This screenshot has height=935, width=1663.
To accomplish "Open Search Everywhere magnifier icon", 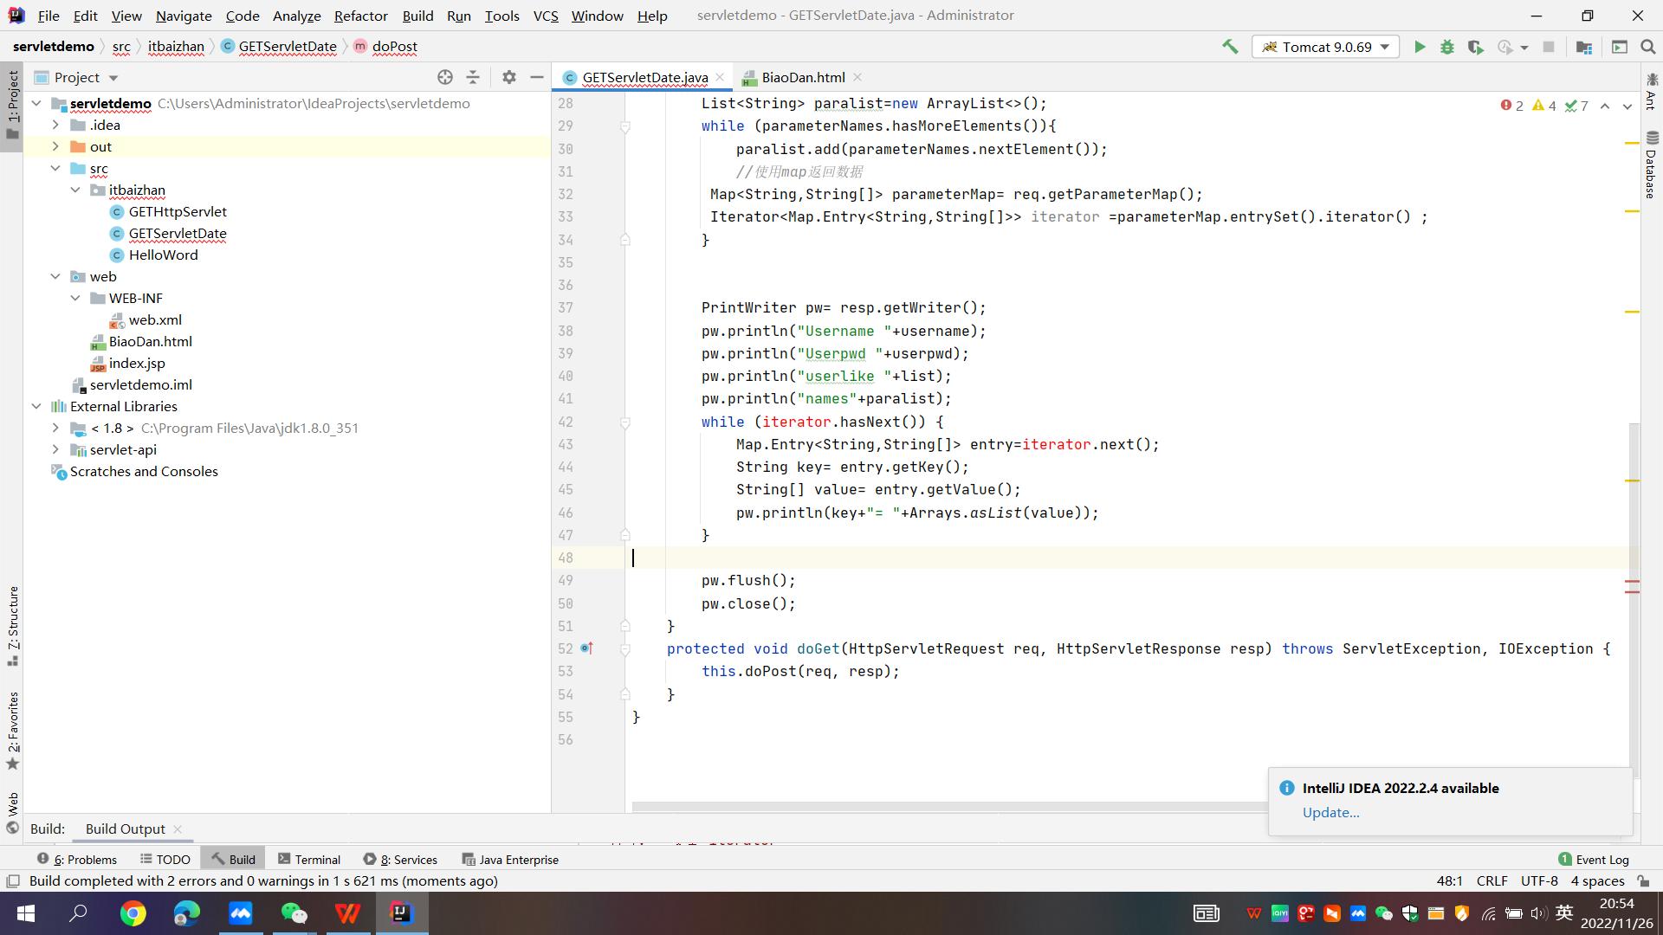I will 1648,47.
